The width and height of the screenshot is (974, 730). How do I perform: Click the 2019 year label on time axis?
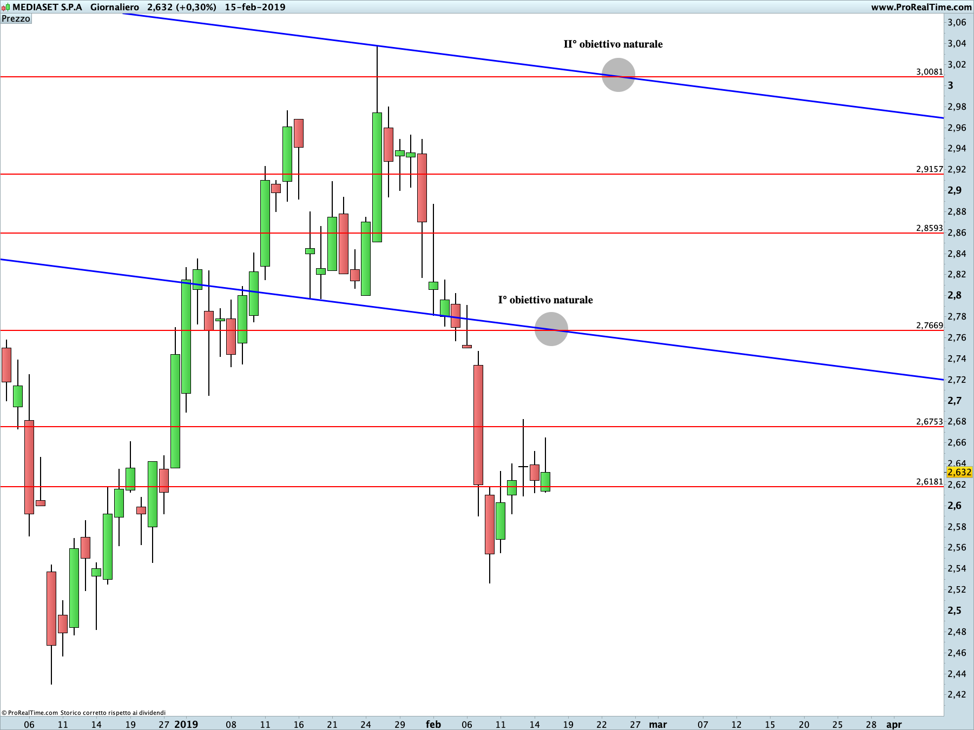186,724
